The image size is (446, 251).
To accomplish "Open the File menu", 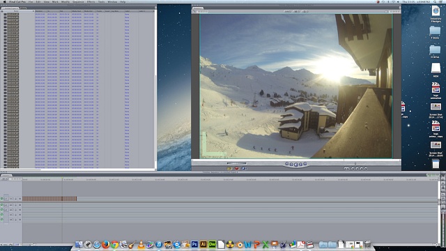I will (x=31, y=1).
